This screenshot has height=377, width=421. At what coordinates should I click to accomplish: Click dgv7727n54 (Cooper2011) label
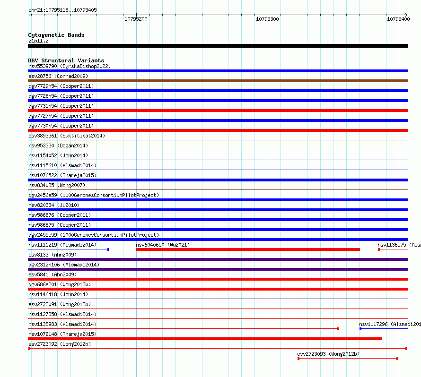click(x=61, y=116)
